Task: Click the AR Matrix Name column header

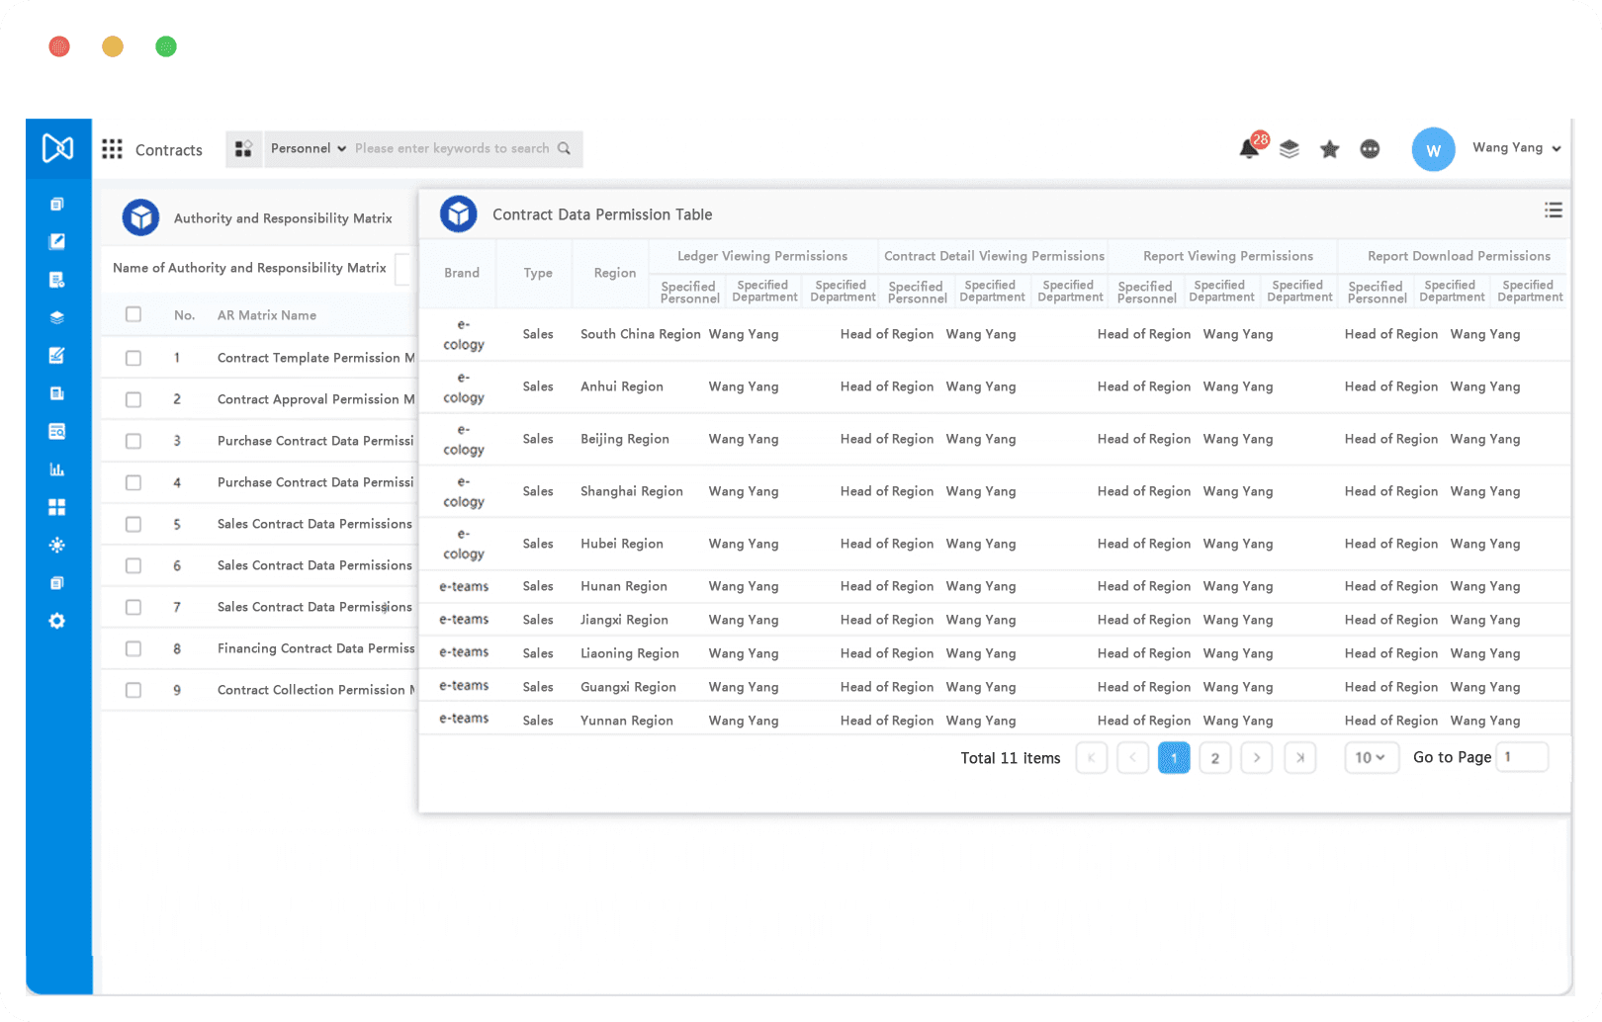Action: coord(267,315)
